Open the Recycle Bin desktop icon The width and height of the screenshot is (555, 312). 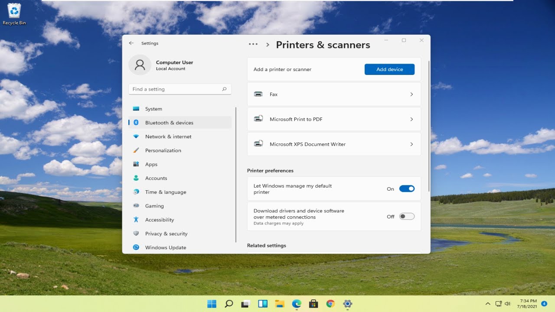[x=14, y=14]
